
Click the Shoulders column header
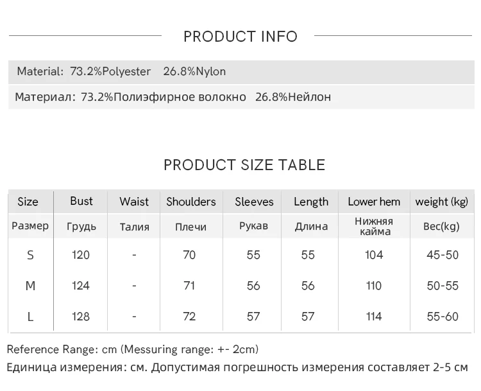click(x=191, y=202)
